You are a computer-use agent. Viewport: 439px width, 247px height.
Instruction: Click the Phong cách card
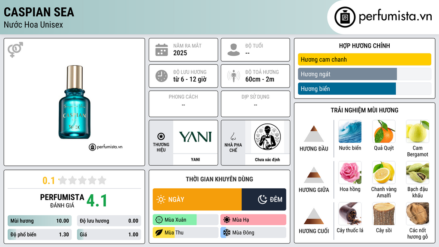pyautogui.click(x=183, y=104)
